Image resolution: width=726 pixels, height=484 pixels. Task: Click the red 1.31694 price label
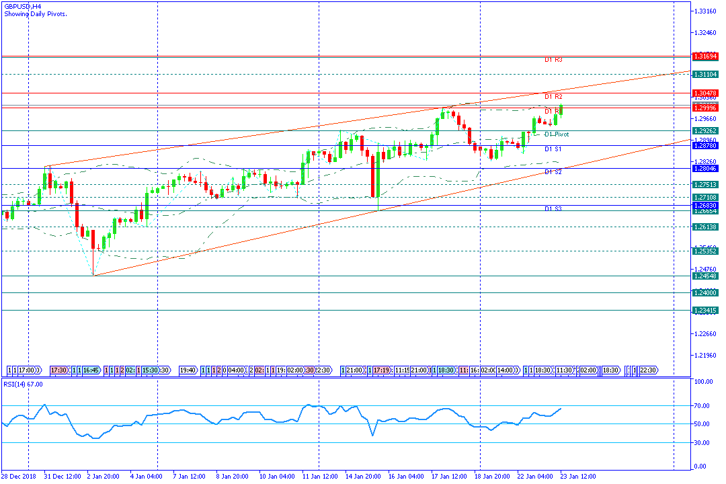click(x=706, y=56)
